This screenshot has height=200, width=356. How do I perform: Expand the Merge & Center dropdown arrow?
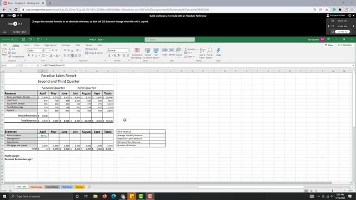[105, 53]
